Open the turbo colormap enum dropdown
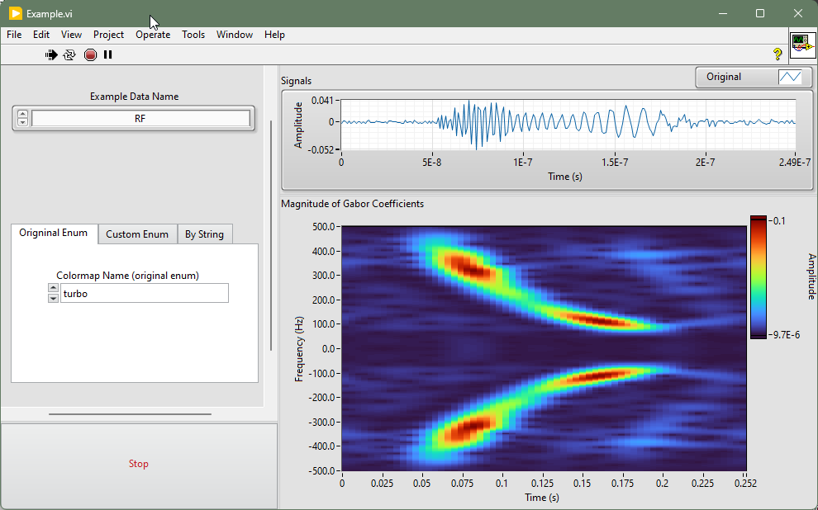The width and height of the screenshot is (818, 510). click(x=144, y=293)
